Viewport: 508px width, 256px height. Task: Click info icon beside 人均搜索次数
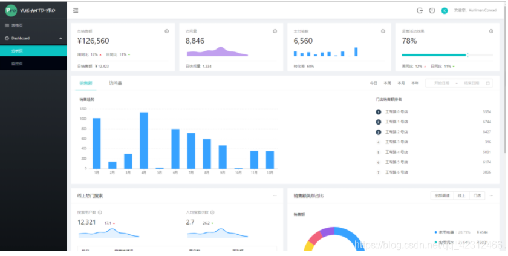click(212, 212)
